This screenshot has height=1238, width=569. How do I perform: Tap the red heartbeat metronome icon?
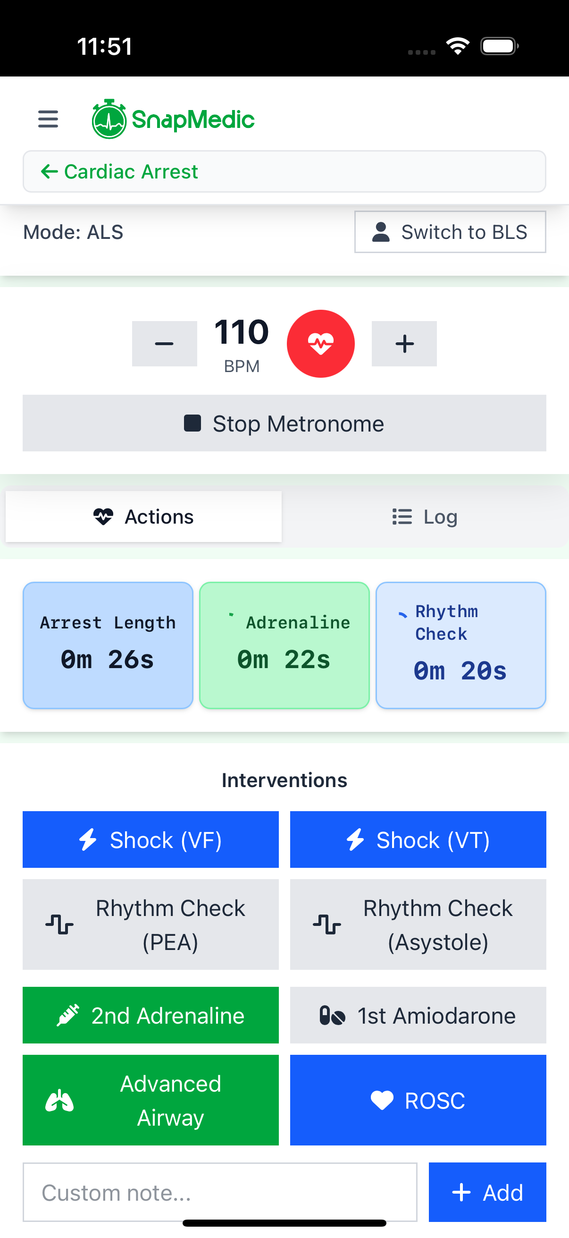pyautogui.click(x=321, y=343)
